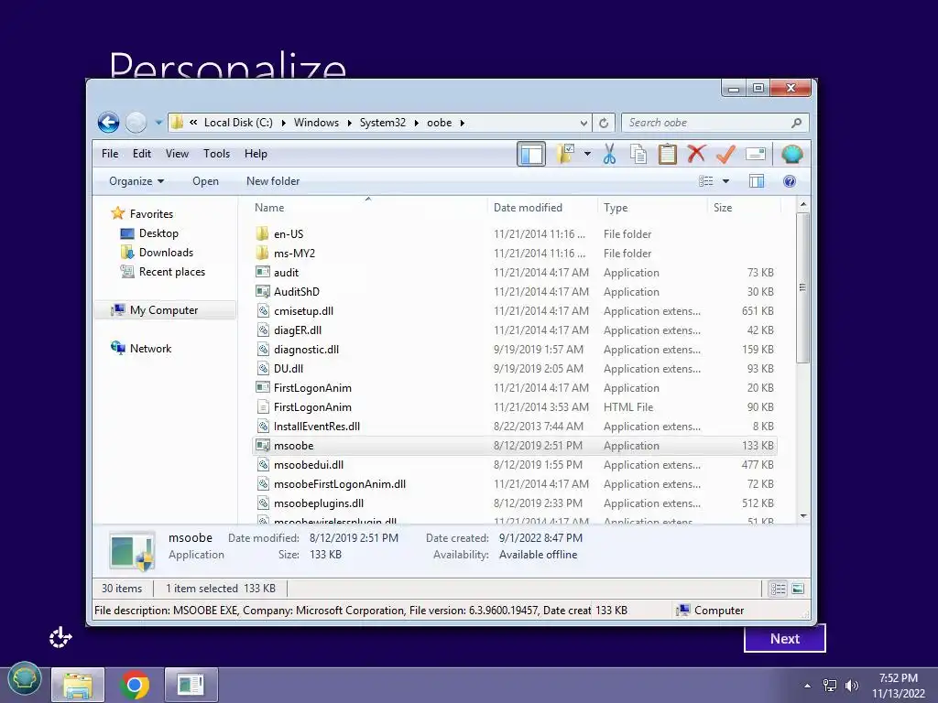Click Windows segment in the address bar
This screenshot has width=938, height=703.
(316, 123)
